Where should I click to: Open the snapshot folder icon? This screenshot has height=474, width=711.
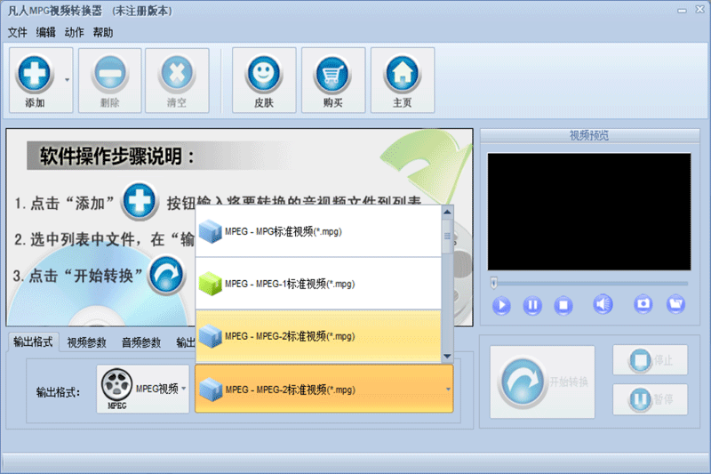675,304
